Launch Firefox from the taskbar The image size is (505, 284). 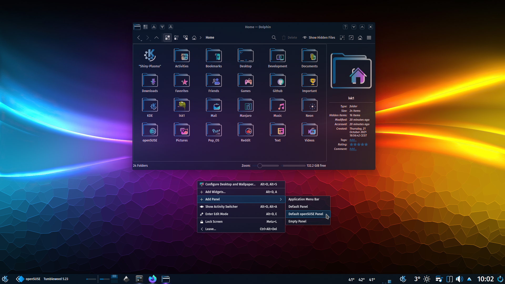pyautogui.click(x=153, y=279)
